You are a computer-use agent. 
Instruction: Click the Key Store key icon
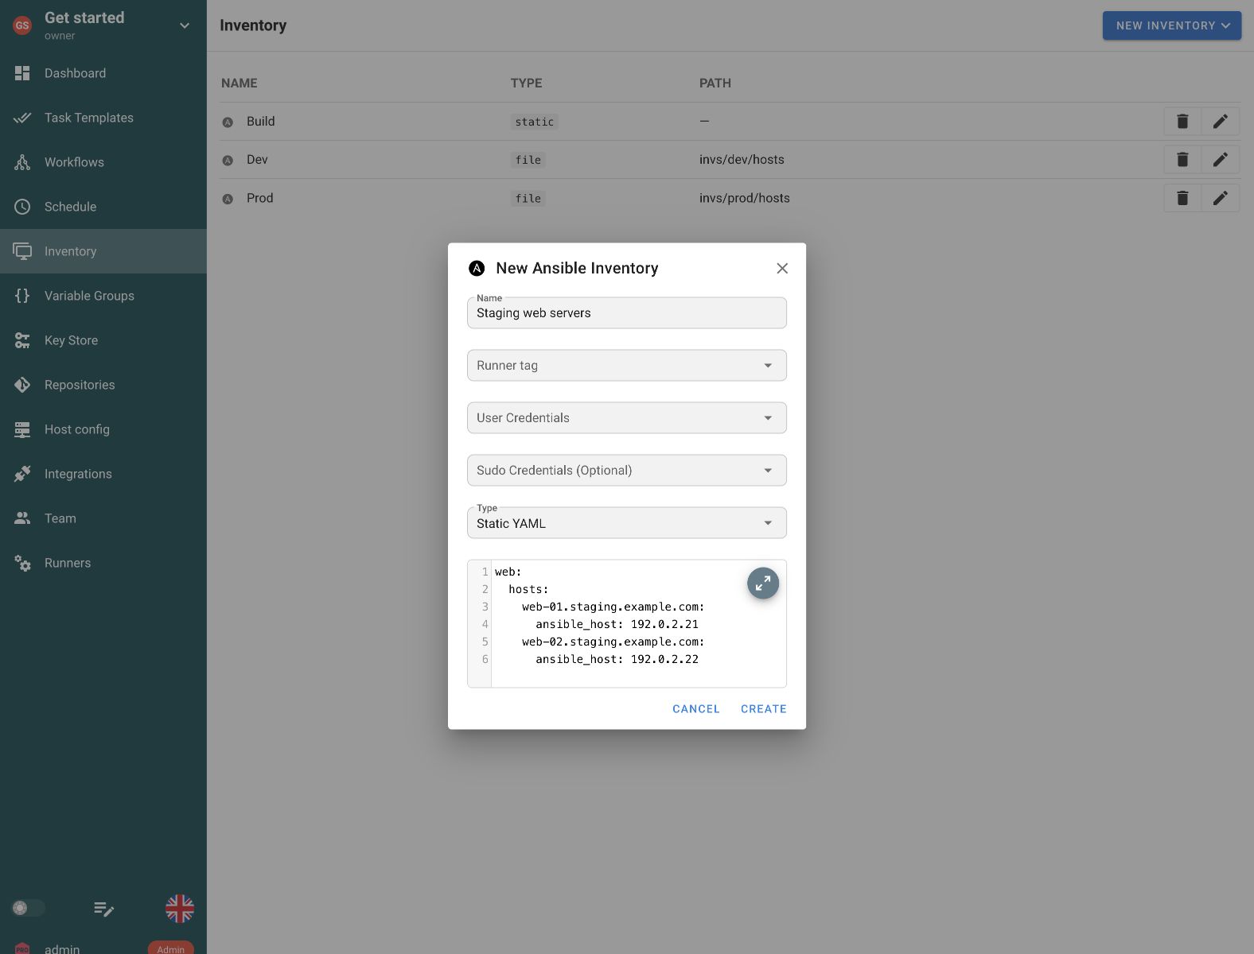coord(22,340)
